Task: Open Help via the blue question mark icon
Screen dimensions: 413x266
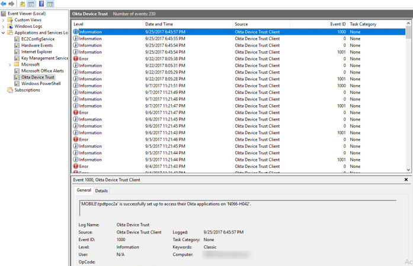Action: [41, 4]
